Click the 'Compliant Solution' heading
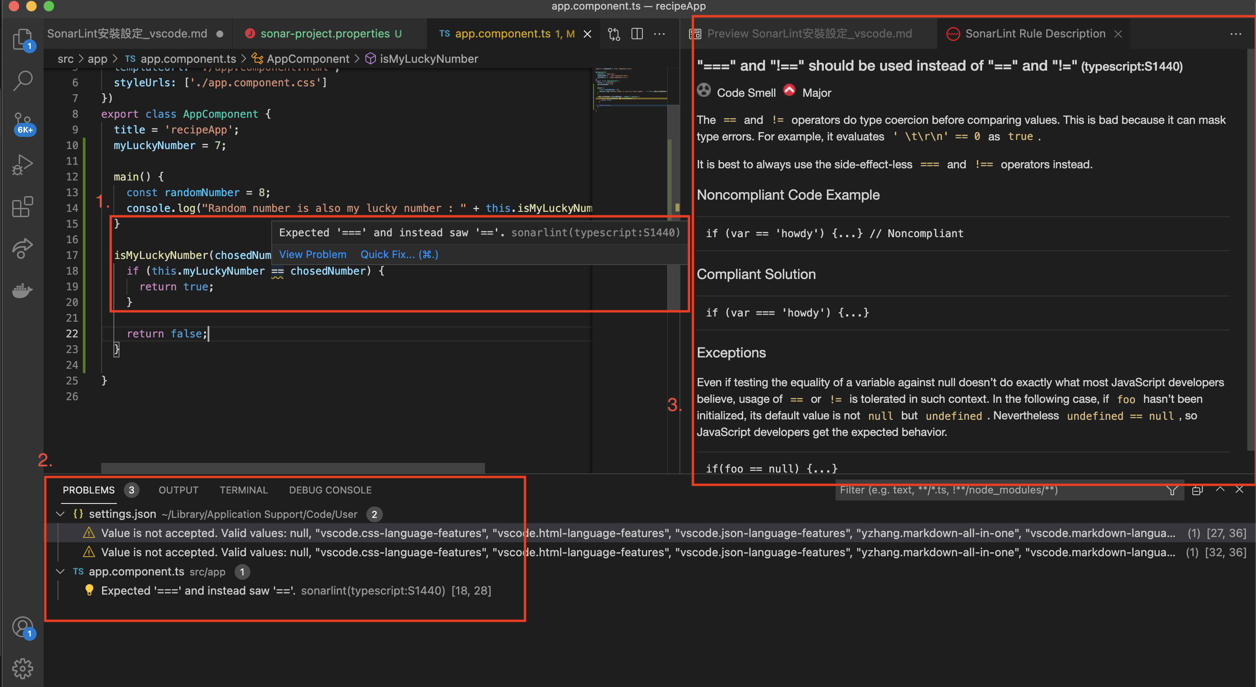Viewport: 1256px width, 687px height. (756, 274)
